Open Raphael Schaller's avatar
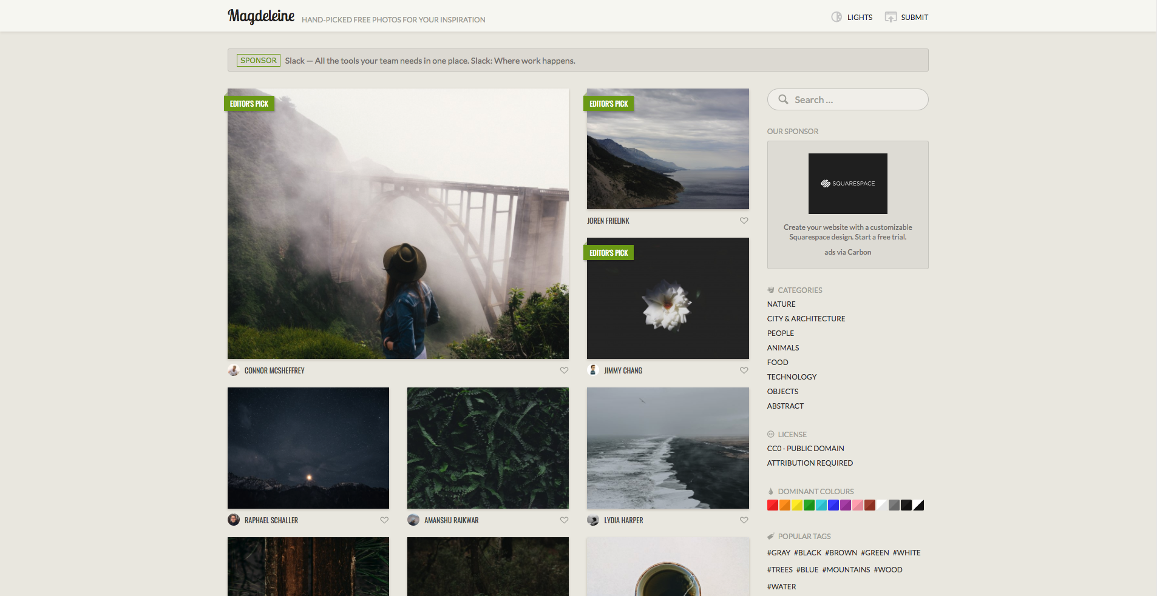 [234, 520]
